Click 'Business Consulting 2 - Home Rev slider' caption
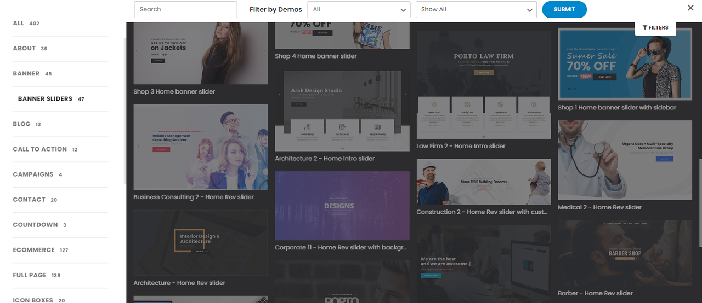The width and height of the screenshot is (702, 303). (x=194, y=197)
